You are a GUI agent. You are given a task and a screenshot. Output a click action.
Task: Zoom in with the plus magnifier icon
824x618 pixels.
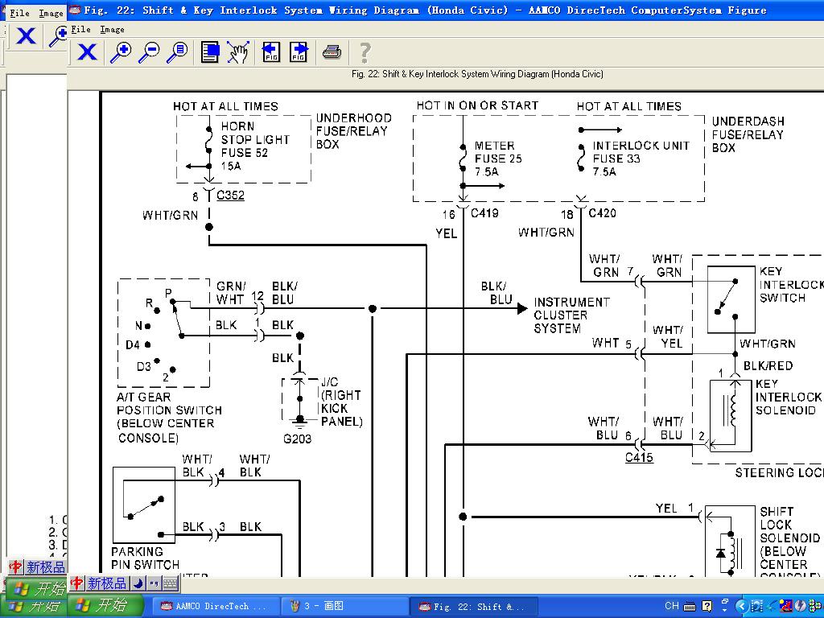(121, 53)
